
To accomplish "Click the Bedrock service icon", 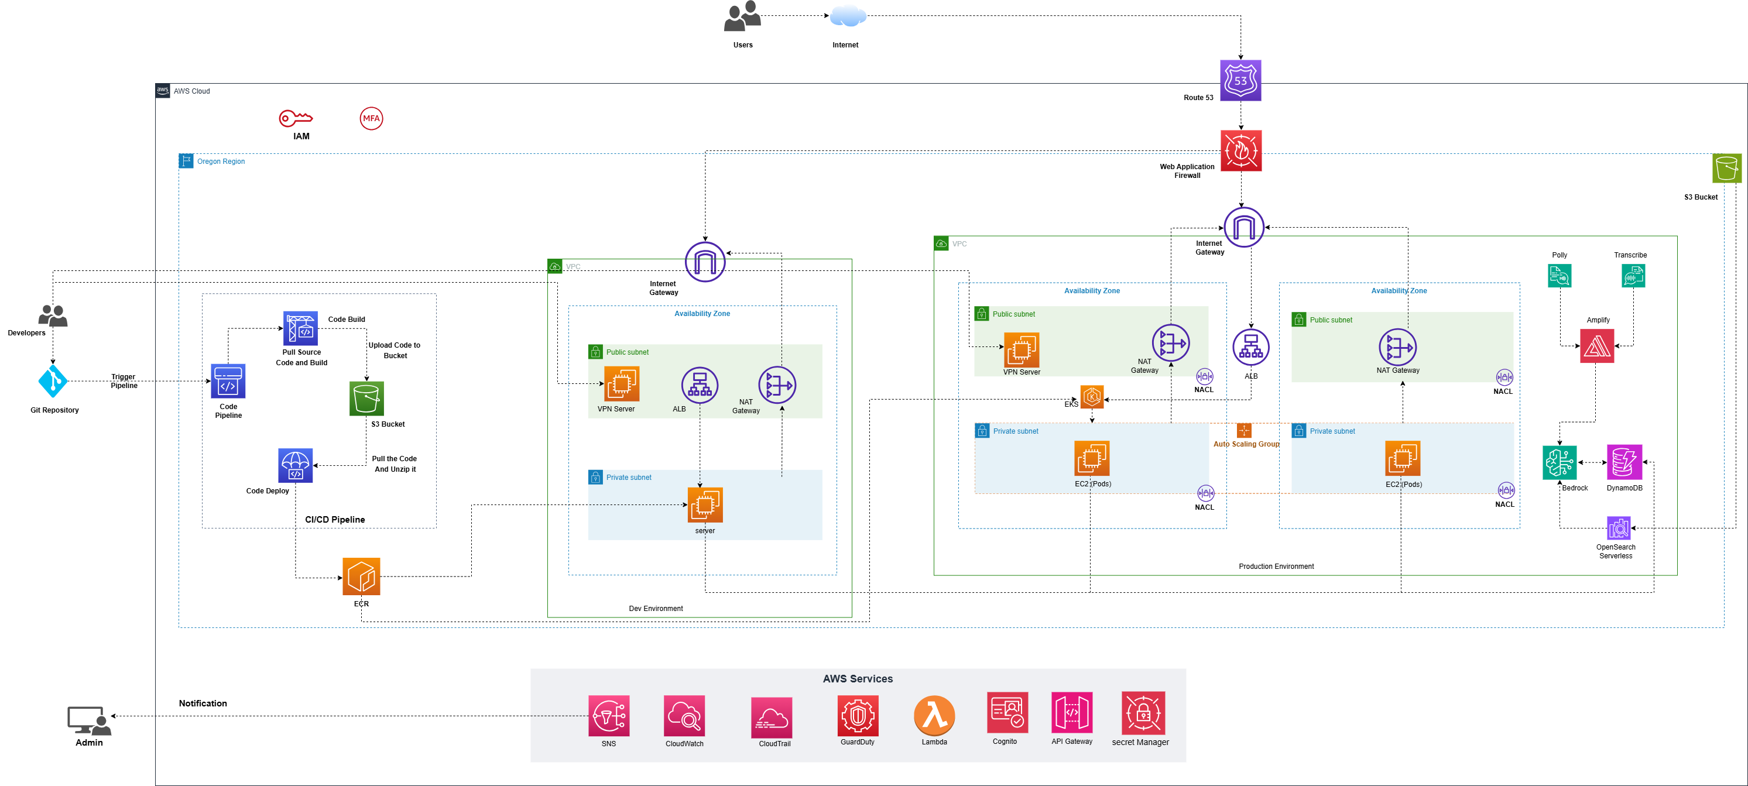I will (1559, 462).
